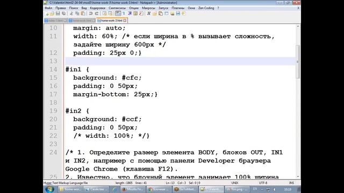Toggle Show All Characters pilcrow icon

pyautogui.click(x=124, y=13)
